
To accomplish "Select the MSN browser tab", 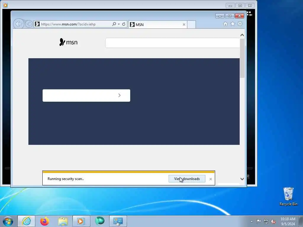I will point(157,25).
